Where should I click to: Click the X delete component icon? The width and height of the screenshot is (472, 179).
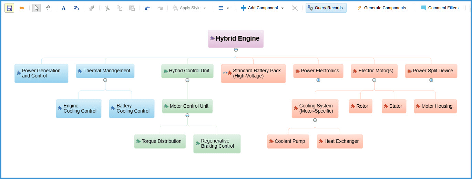pyautogui.click(x=295, y=8)
